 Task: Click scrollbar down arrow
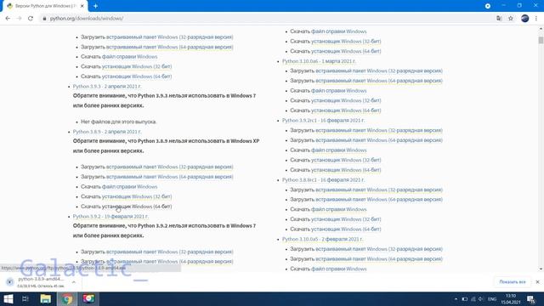click(541, 269)
